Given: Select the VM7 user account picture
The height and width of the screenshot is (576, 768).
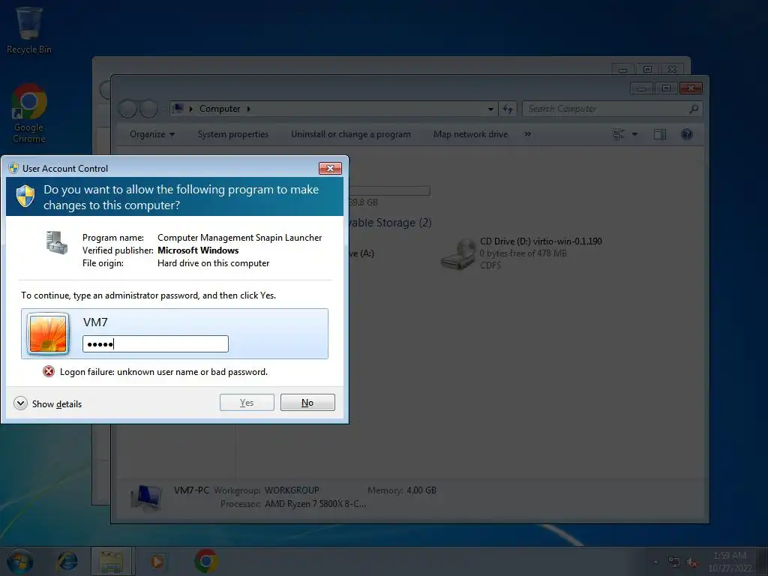Looking at the screenshot, I should pyautogui.click(x=48, y=334).
